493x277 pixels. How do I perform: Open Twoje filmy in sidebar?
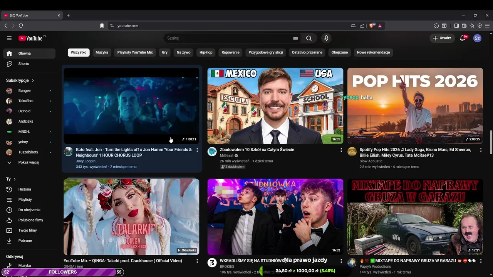point(29,230)
